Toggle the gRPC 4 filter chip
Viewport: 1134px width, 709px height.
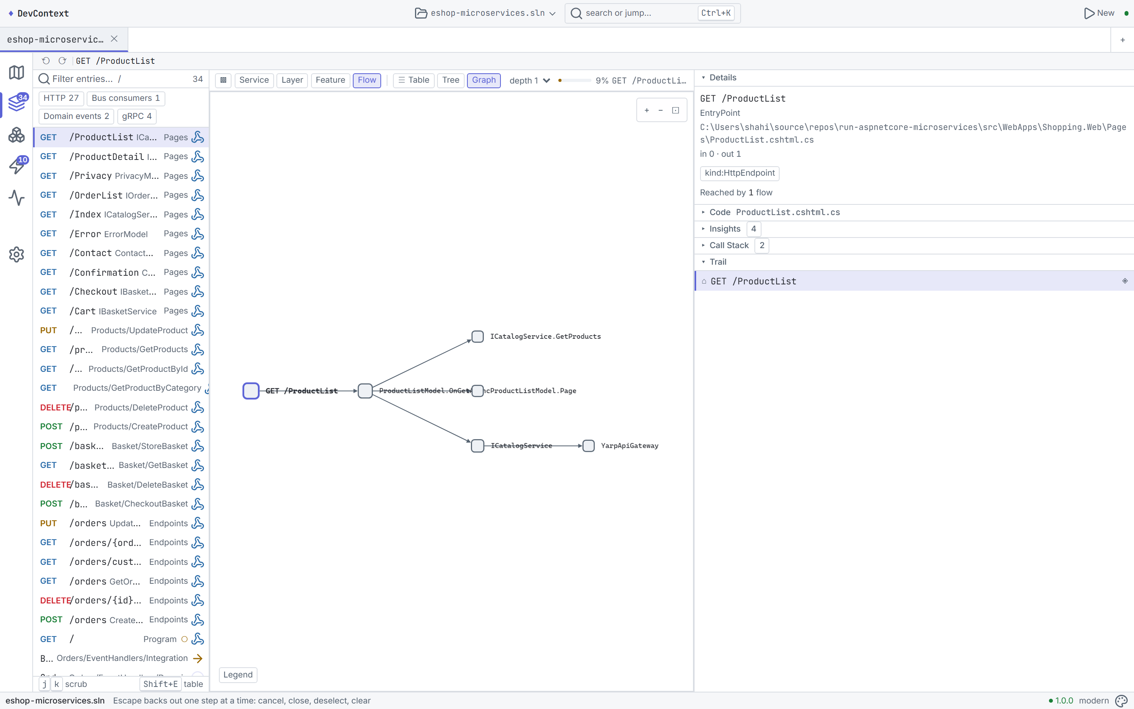point(137,116)
